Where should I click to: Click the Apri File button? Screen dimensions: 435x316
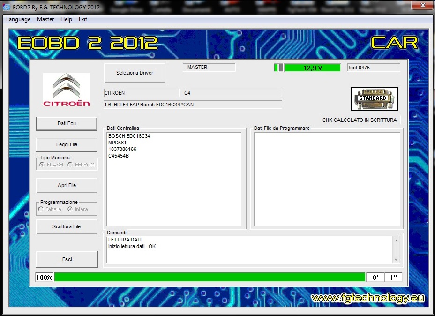tap(67, 185)
